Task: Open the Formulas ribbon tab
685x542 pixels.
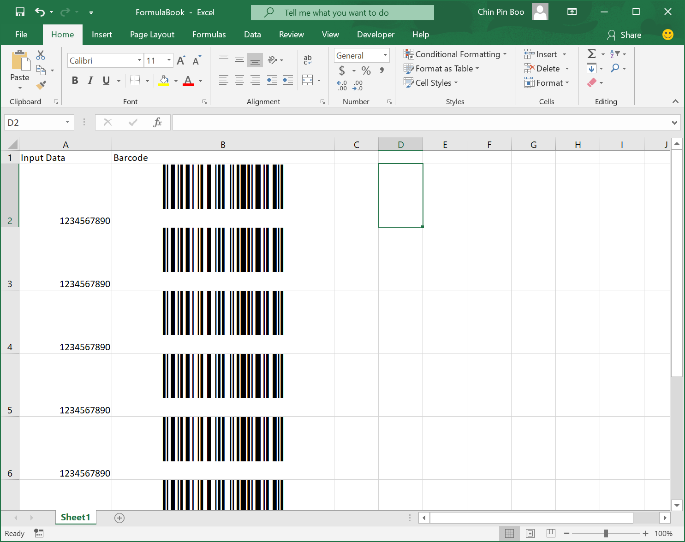Action: point(209,35)
